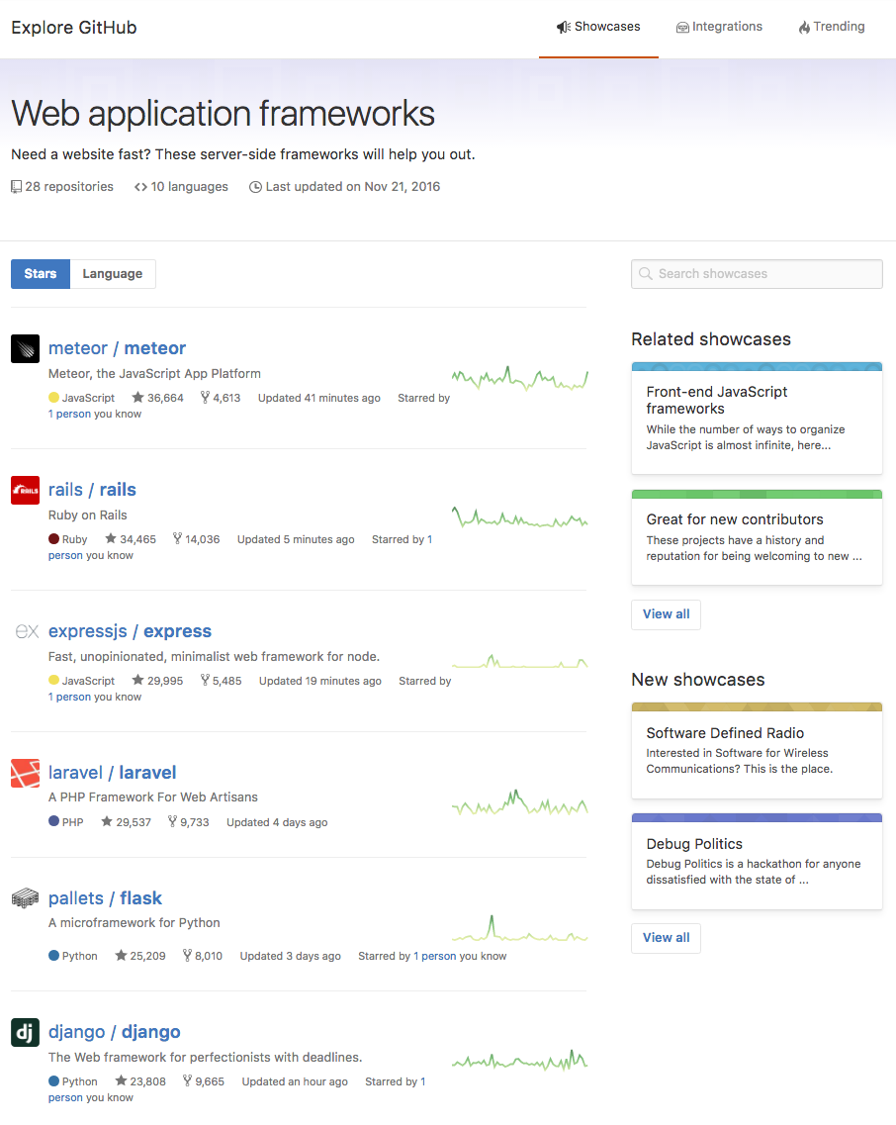Click View all under Related showcases

666,614
